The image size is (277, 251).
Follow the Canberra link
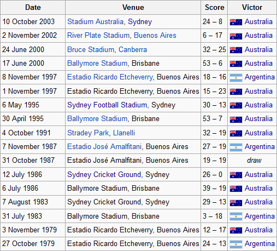click(x=133, y=49)
